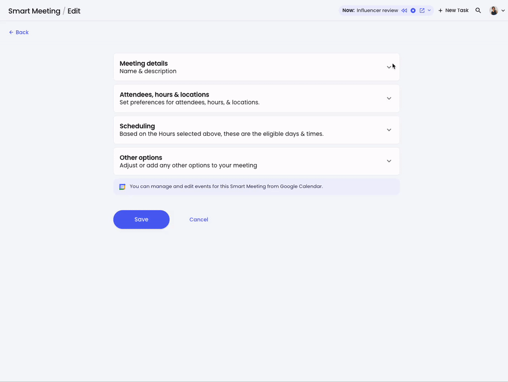Image resolution: width=508 pixels, height=382 pixels.
Task: Click the Influencer review current task text
Action: pos(377,11)
